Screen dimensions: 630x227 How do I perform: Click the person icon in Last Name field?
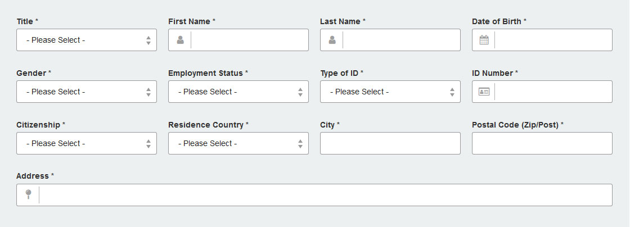click(332, 40)
